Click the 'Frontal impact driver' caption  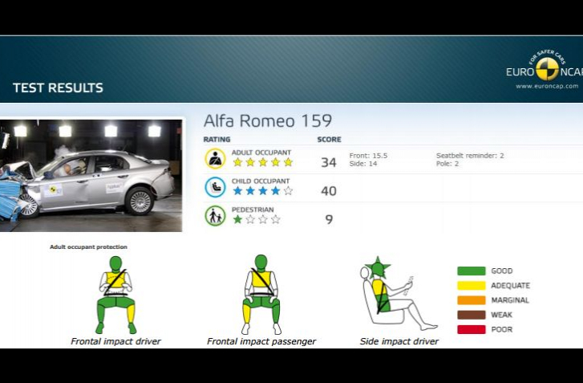(x=115, y=341)
